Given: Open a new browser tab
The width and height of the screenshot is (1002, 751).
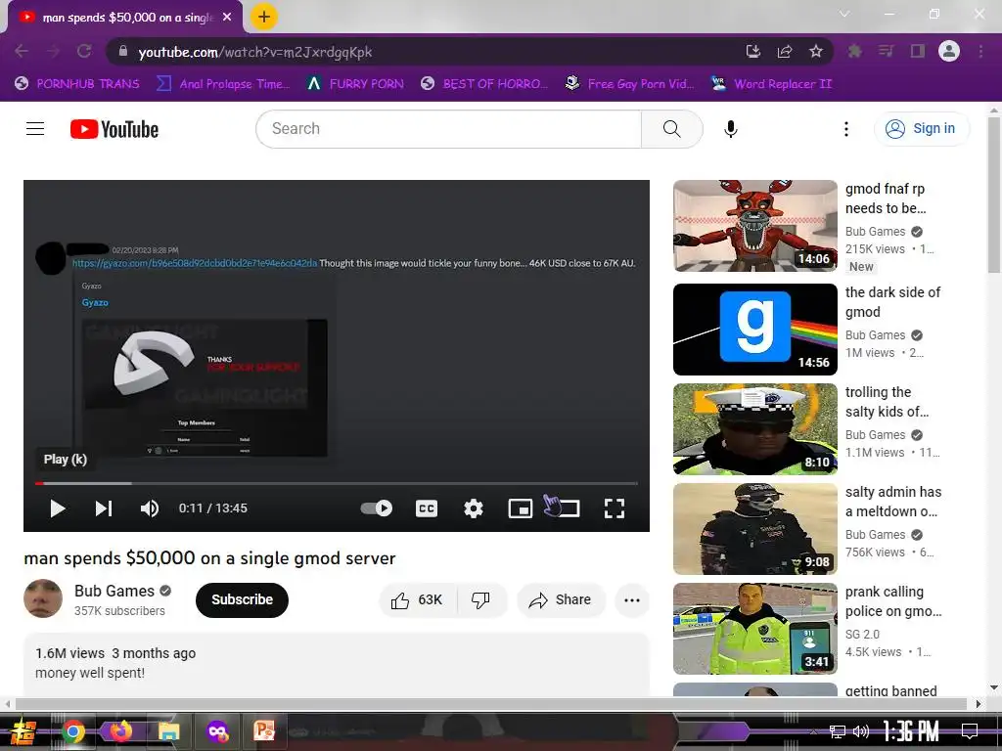Looking at the screenshot, I should [264, 17].
